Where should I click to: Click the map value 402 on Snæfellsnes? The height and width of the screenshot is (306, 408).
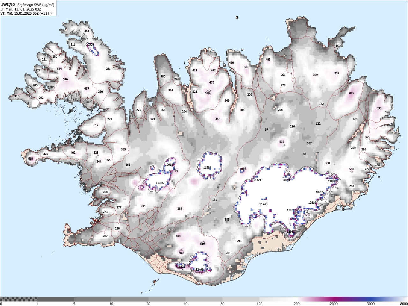(x=73, y=153)
